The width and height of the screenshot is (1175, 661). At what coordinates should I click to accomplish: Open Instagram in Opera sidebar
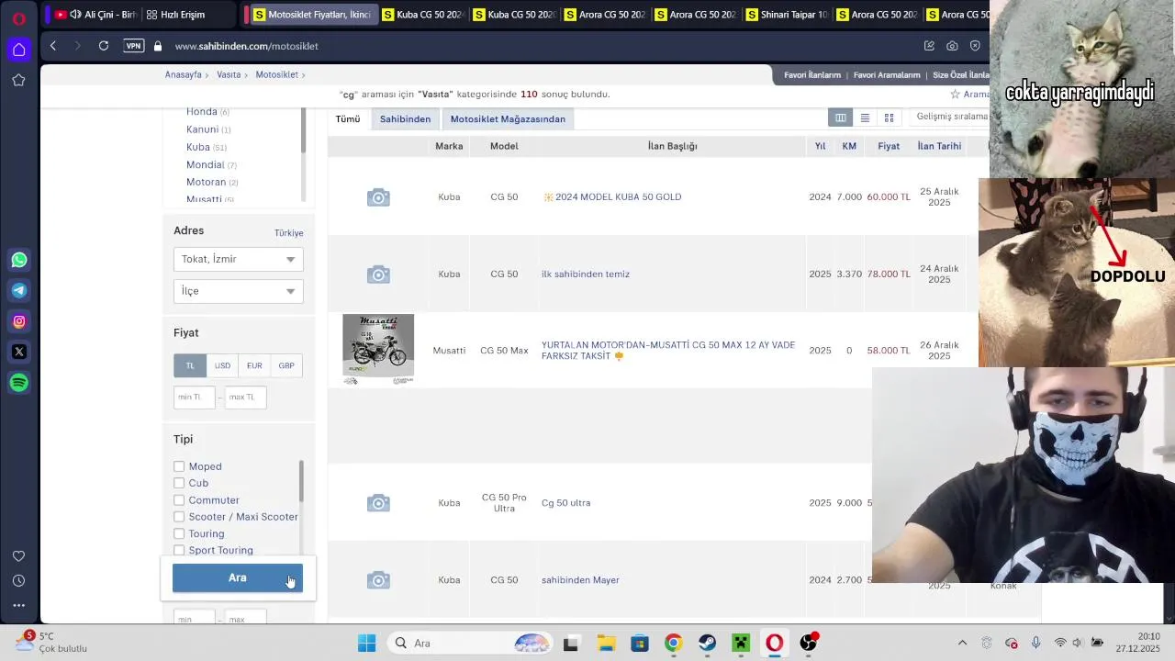(x=19, y=321)
